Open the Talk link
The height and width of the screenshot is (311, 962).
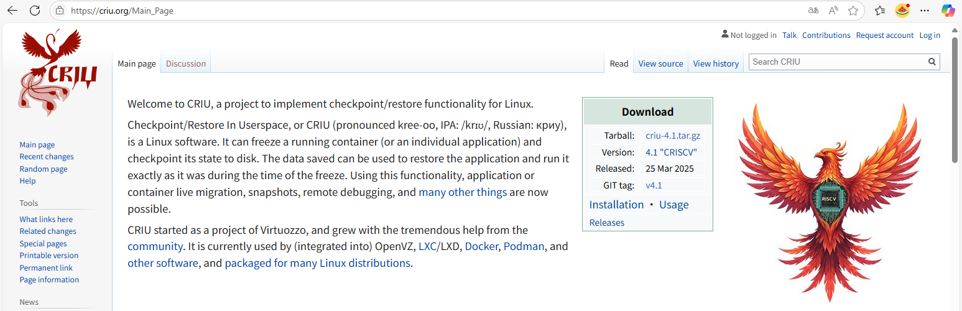[x=789, y=35]
